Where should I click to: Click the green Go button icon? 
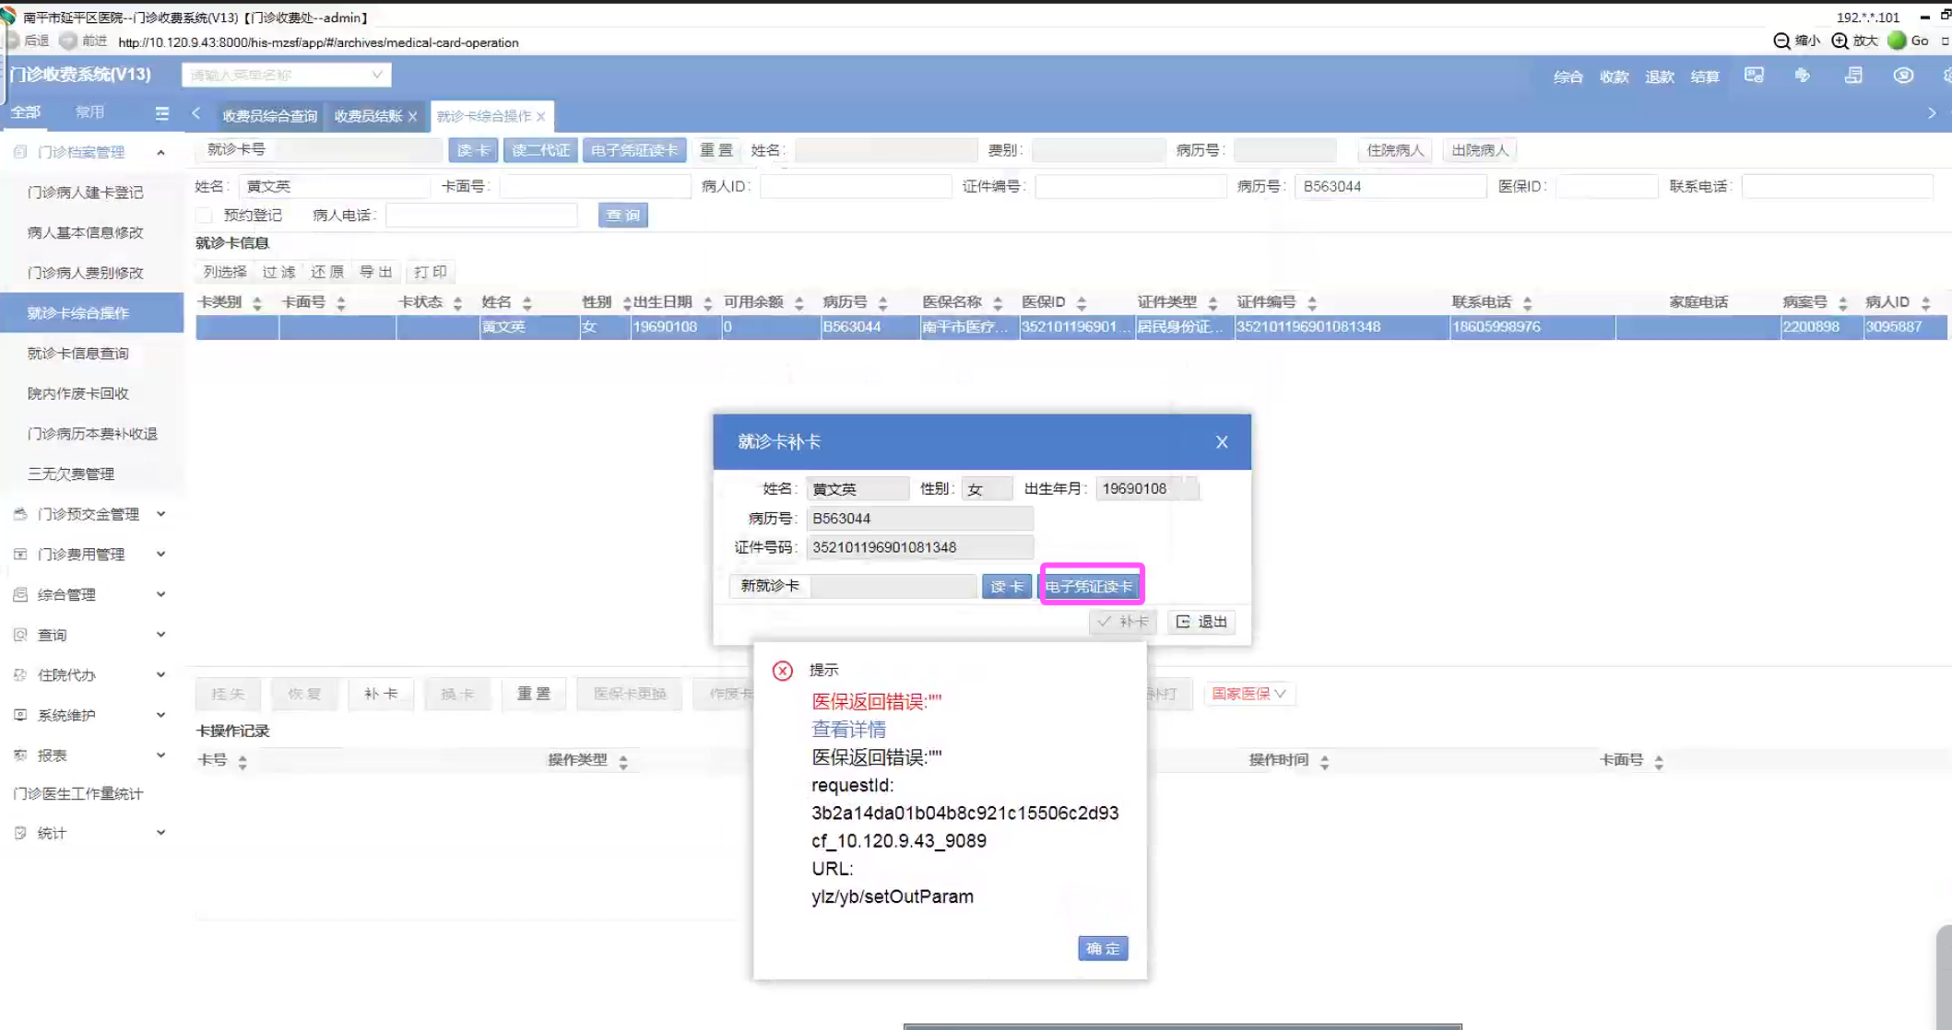[x=1897, y=41]
